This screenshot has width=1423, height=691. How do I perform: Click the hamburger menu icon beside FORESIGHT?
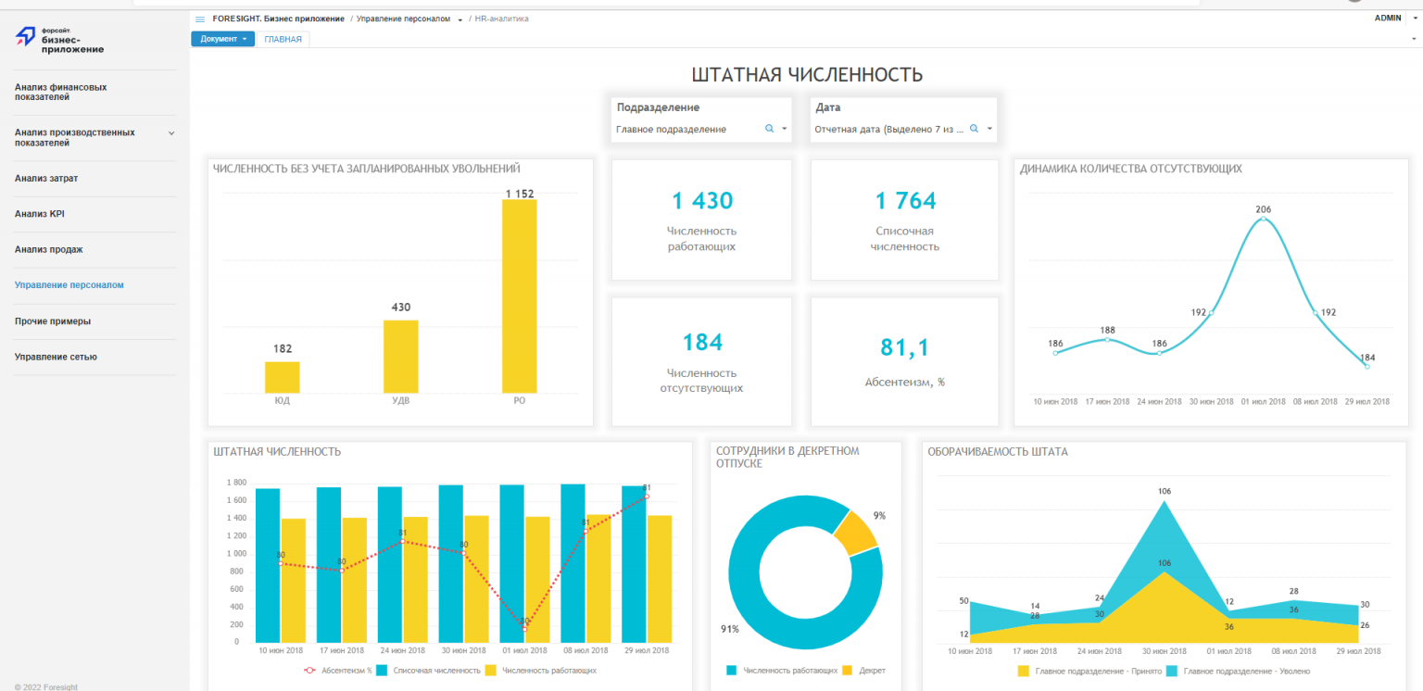tap(200, 19)
